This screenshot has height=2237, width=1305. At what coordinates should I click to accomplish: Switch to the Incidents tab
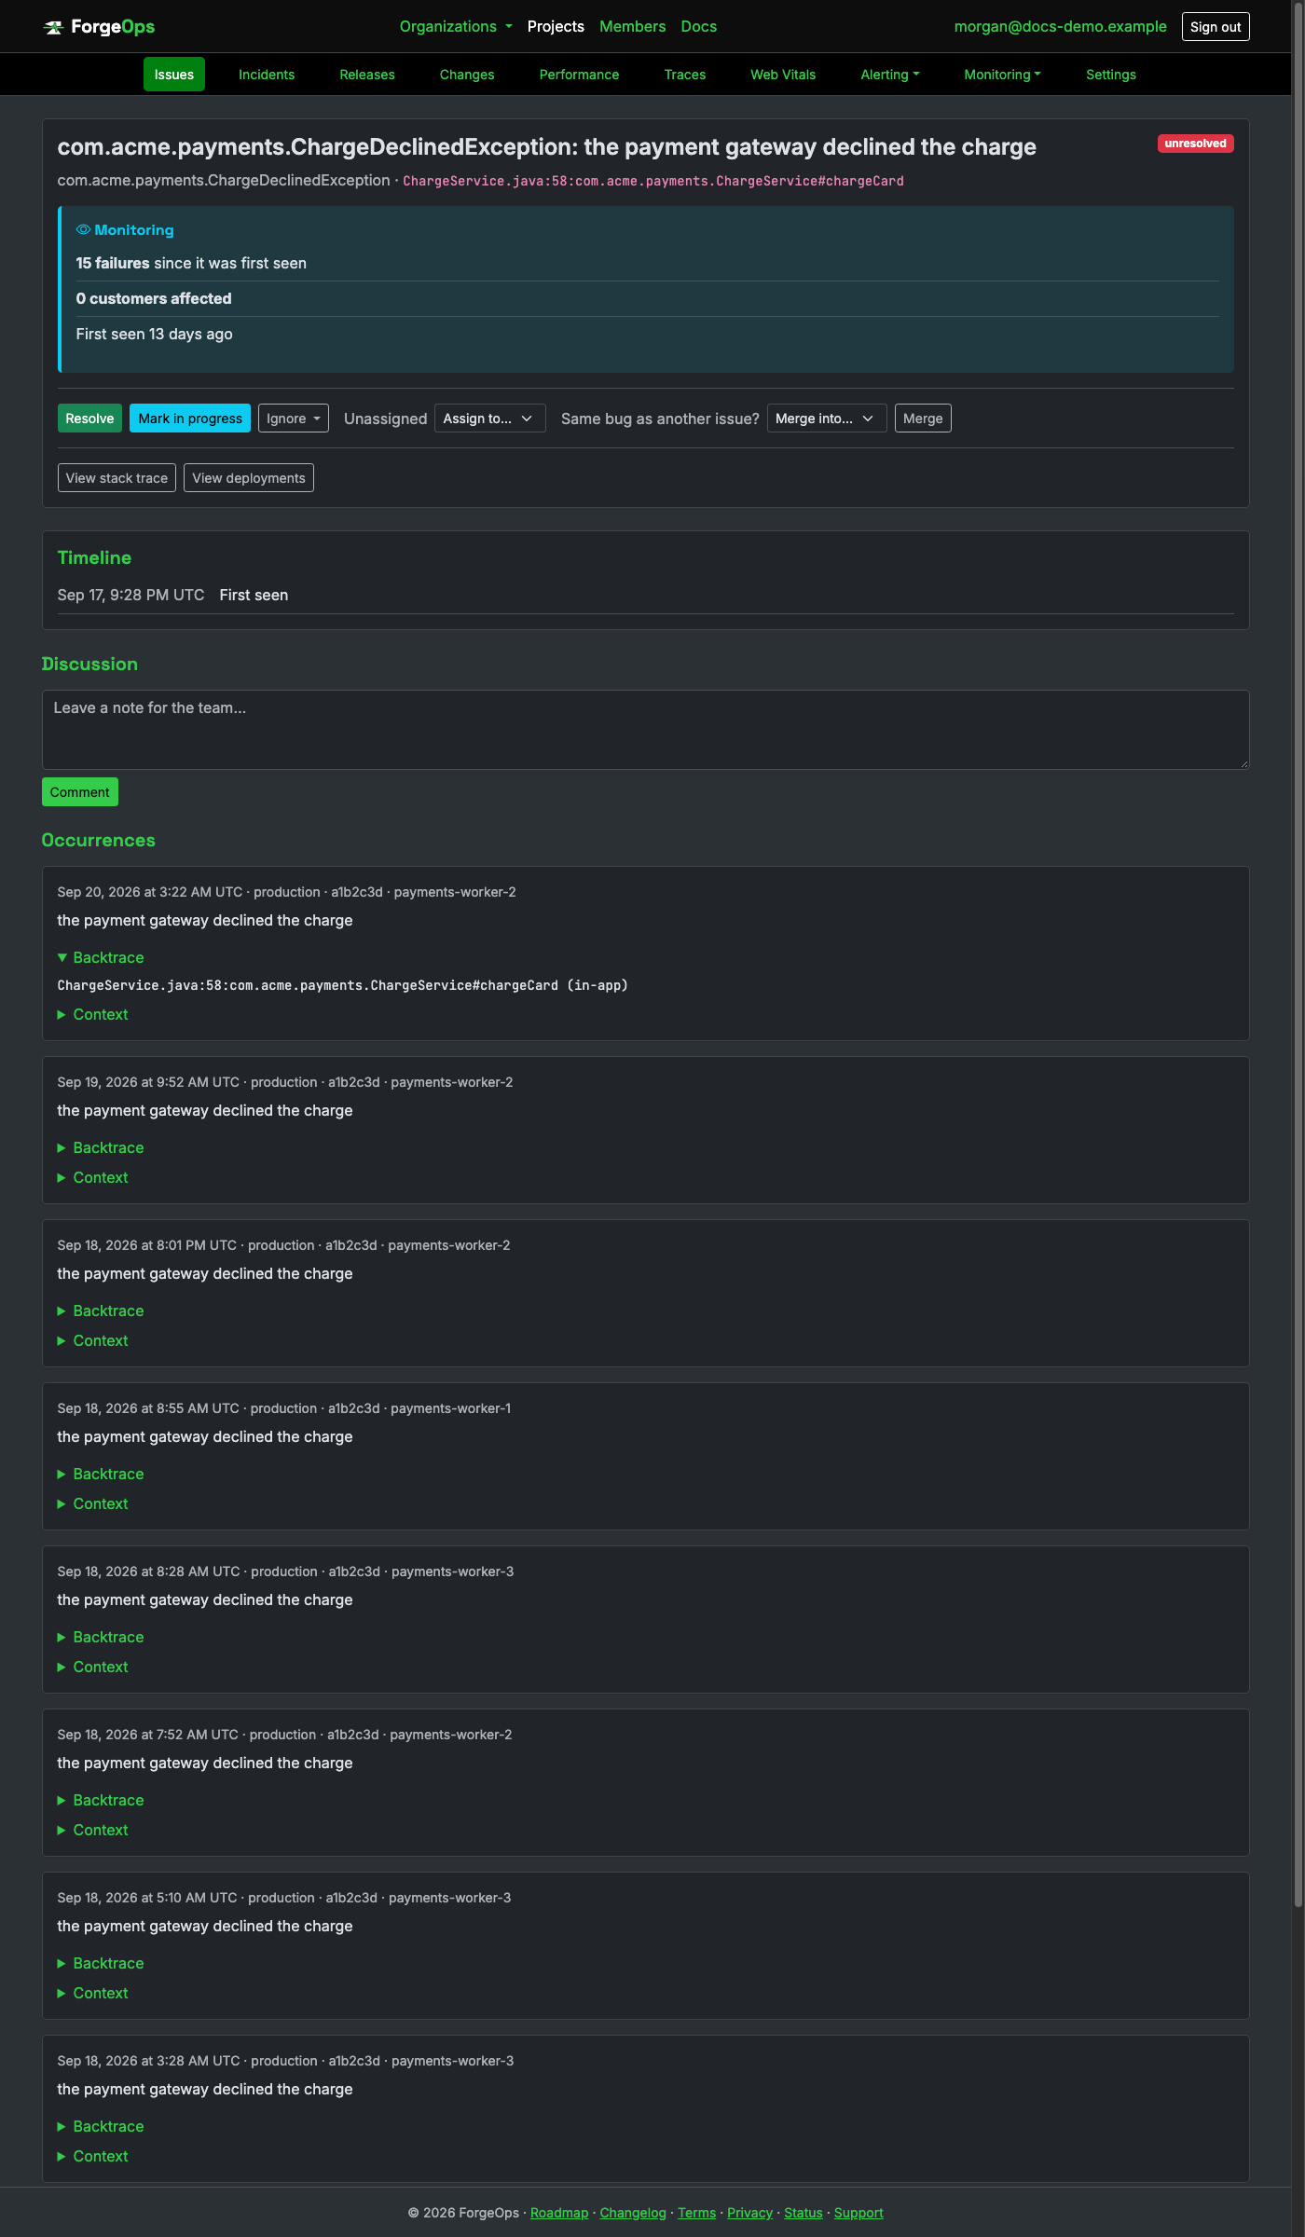(267, 75)
